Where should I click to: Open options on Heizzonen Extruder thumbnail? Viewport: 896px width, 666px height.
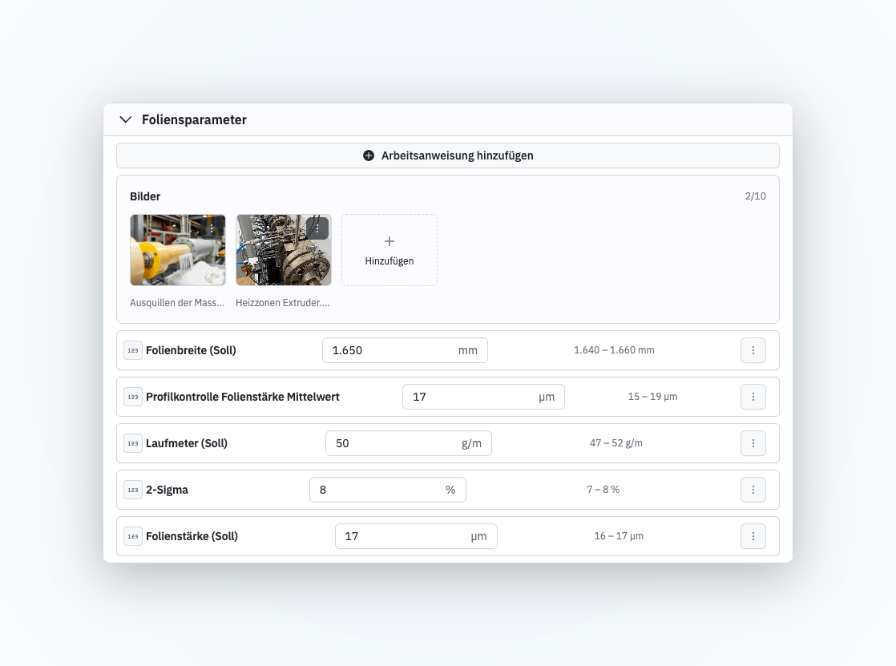(x=317, y=228)
